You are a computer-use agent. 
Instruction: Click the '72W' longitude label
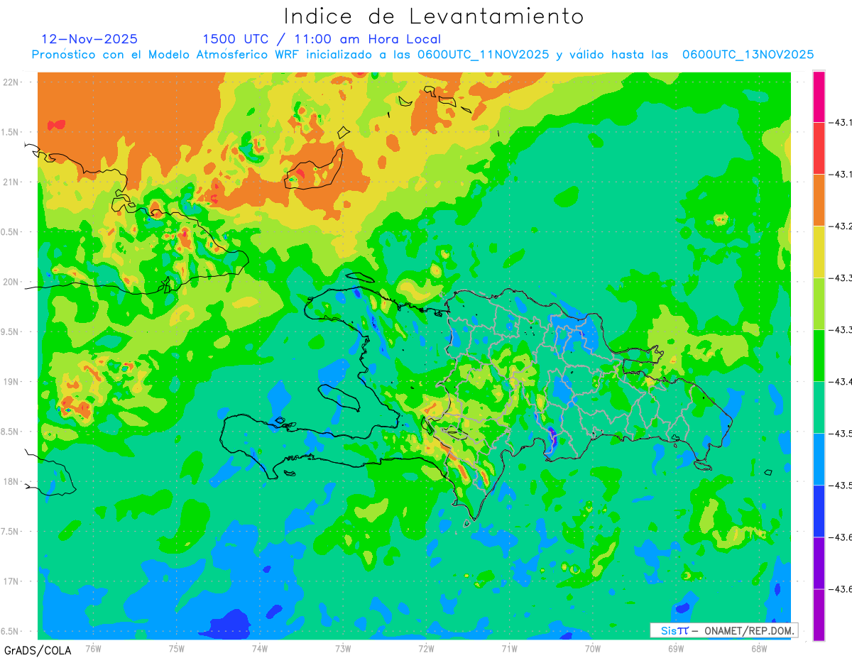pos(427,648)
